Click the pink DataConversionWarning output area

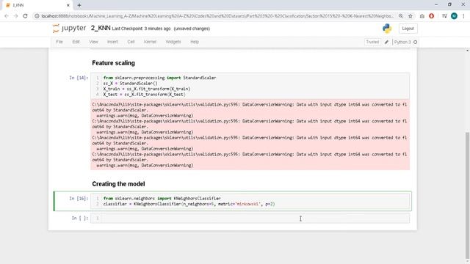click(250, 135)
